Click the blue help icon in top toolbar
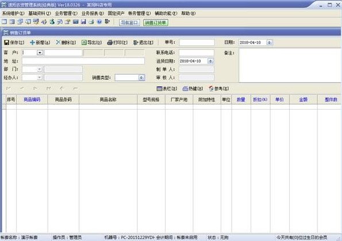Screen dimensions: 342x241 99,22
